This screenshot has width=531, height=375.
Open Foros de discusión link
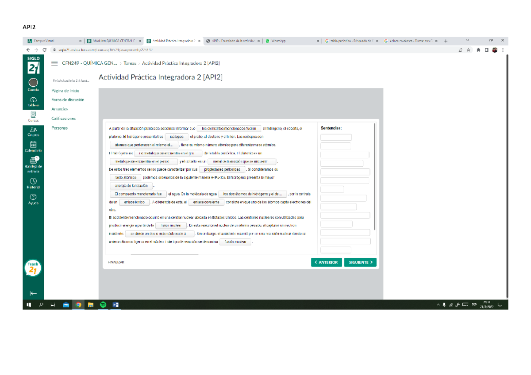click(68, 100)
